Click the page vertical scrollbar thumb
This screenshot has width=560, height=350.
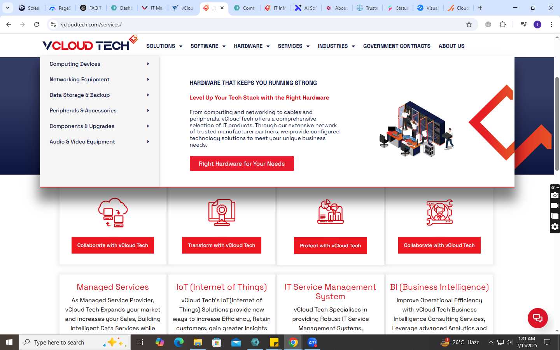coord(557,124)
